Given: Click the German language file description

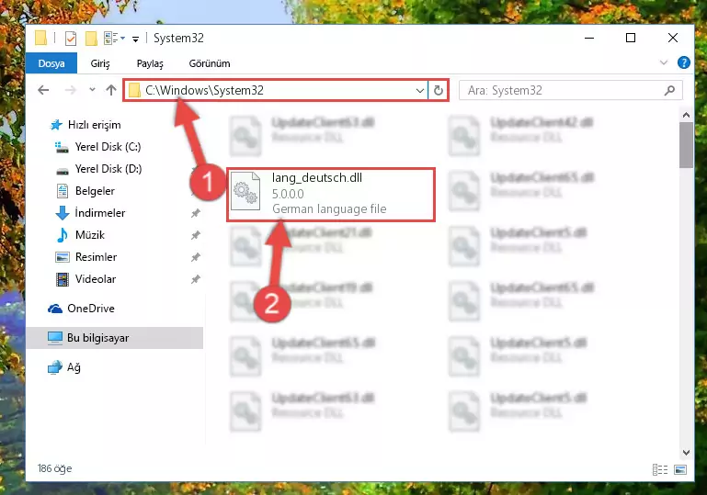Looking at the screenshot, I should [x=329, y=209].
